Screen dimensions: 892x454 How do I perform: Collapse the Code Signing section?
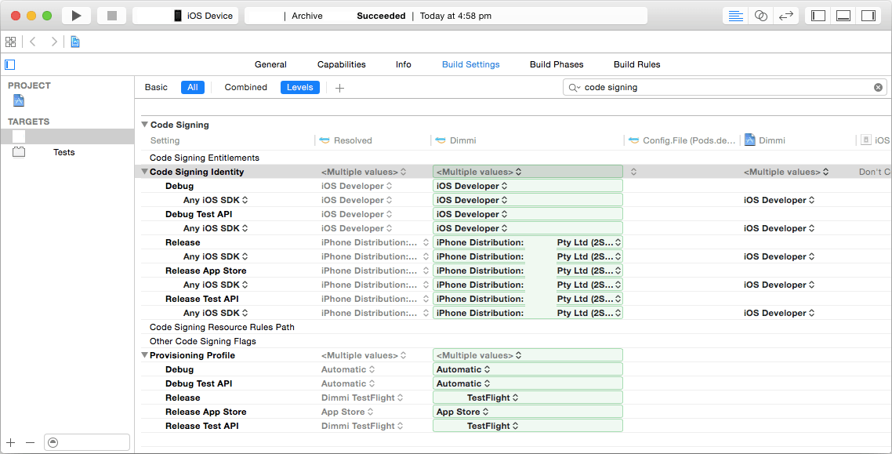click(x=145, y=125)
